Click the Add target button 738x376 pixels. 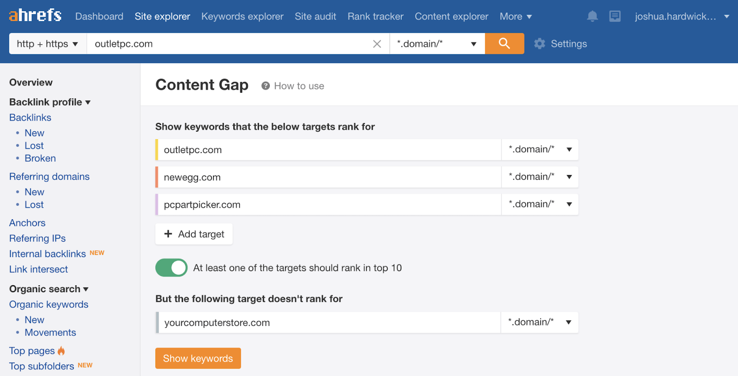pyautogui.click(x=194, y=234)
